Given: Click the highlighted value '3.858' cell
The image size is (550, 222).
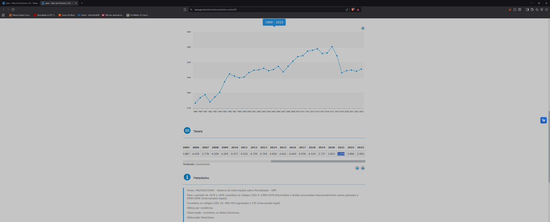Looking at the screenshot, I should (341, 154).
